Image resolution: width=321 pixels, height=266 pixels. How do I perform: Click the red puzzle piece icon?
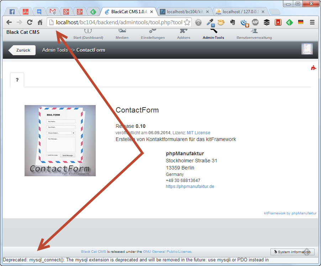(x=313, y=68)
